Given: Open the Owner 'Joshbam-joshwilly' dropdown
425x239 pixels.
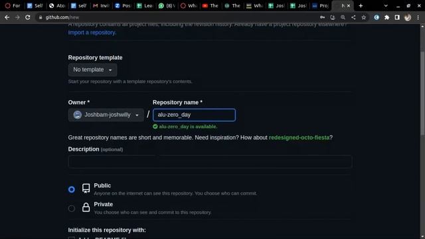Looking at the screenshot, I should (106, 115).
